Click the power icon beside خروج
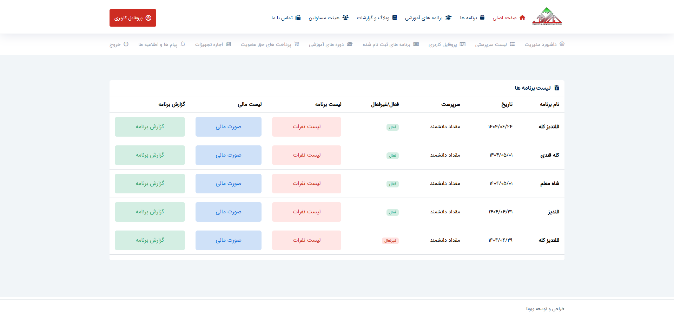The width and height of the screenshot is (674, 316). 126,44
